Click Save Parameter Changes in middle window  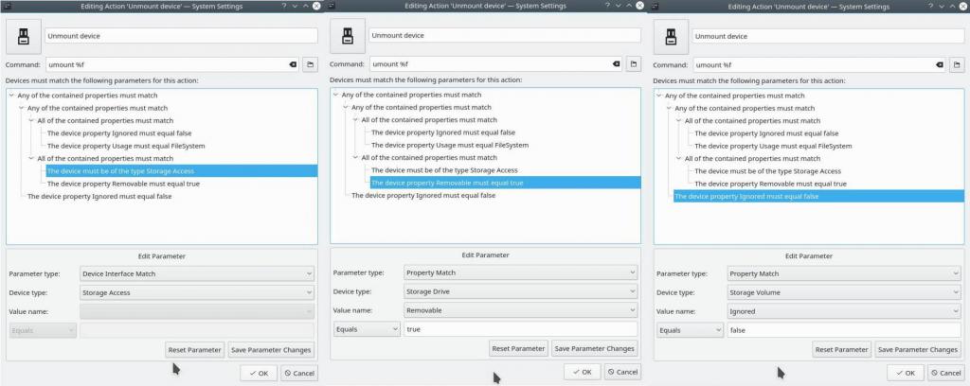pos(595,348)
